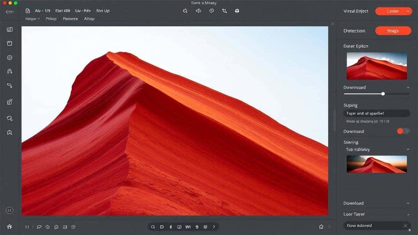Choose the image frame tool in bottom toolbar

pyautogui.click(x=179, y=227)
